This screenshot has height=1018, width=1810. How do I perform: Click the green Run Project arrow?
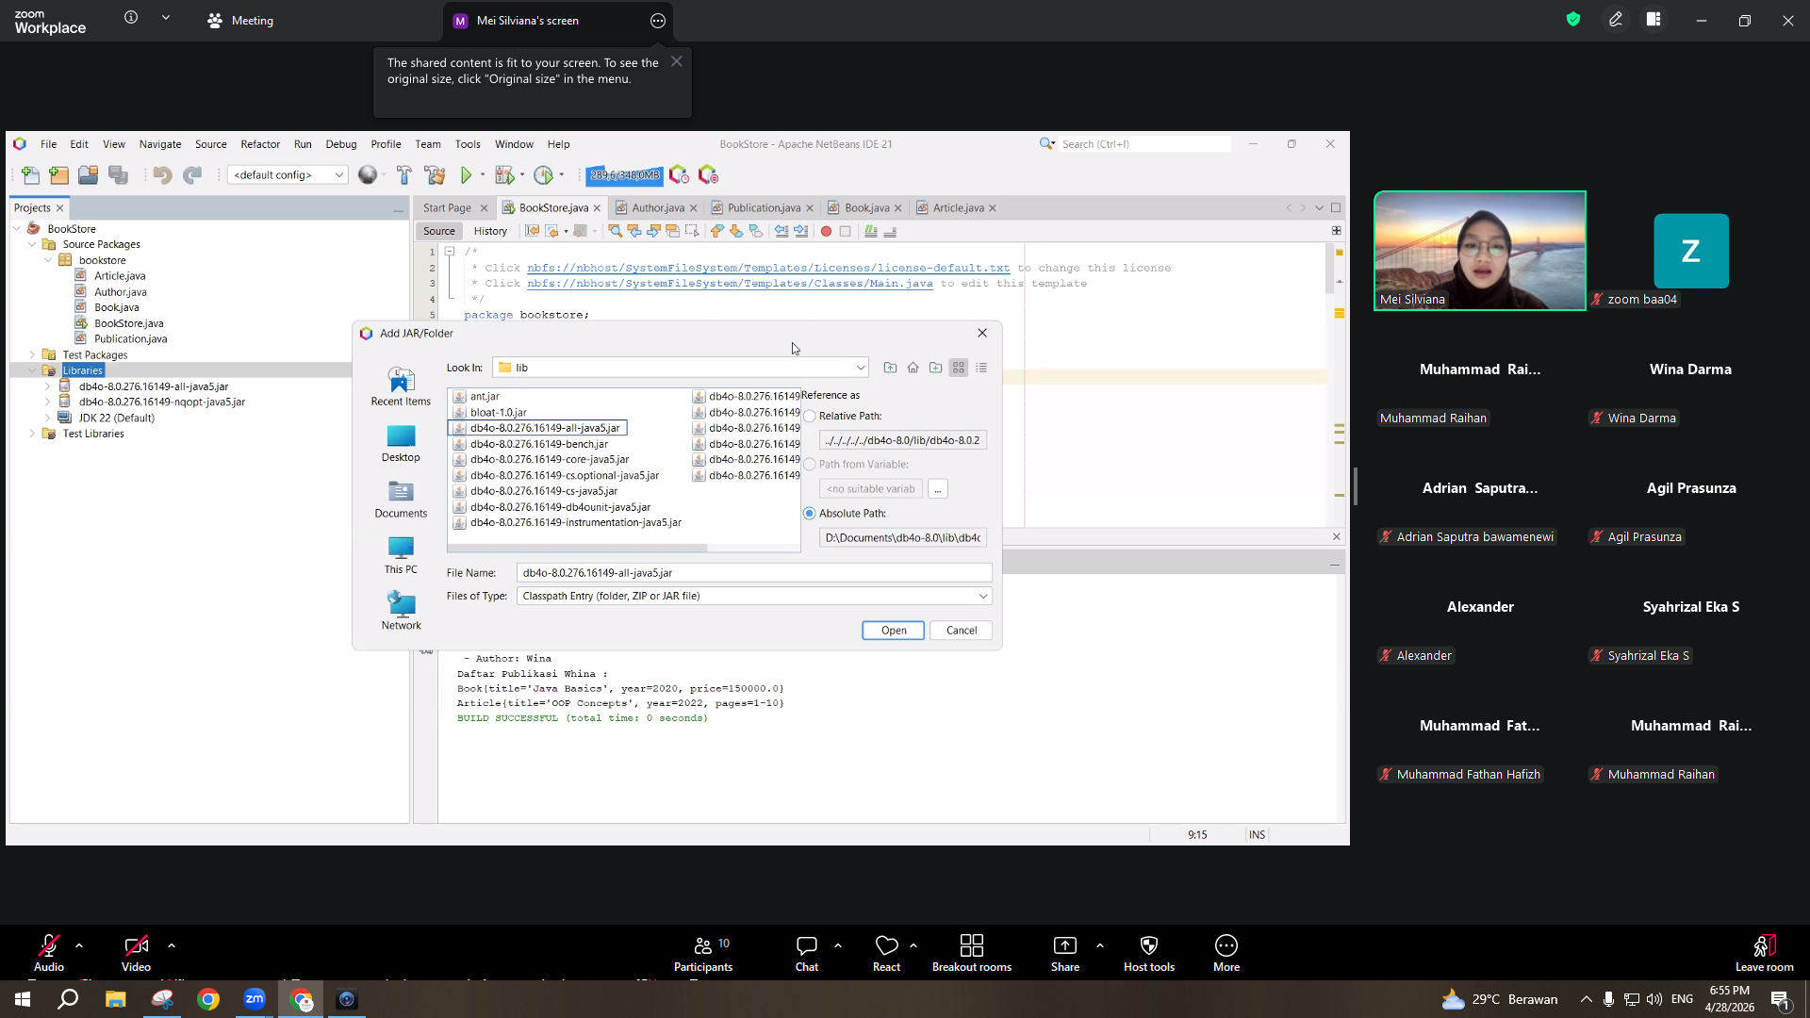point(466,175)
